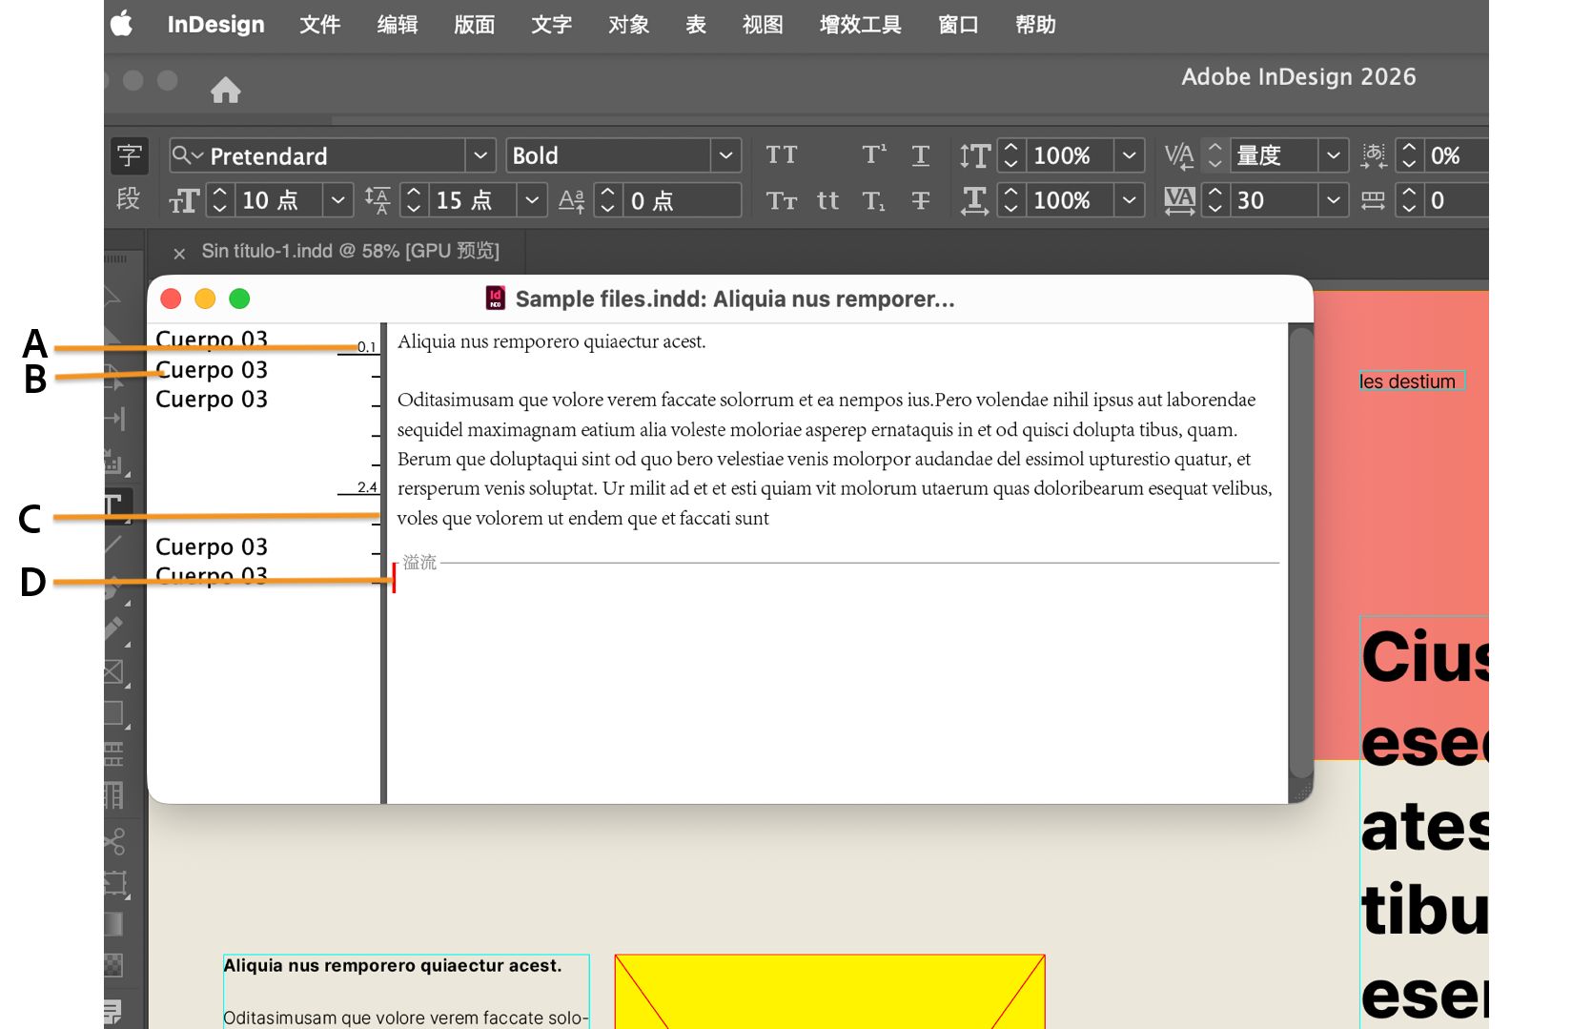Step the tracking 30 value
1592x1029 pixels.
pos(1214,200)
